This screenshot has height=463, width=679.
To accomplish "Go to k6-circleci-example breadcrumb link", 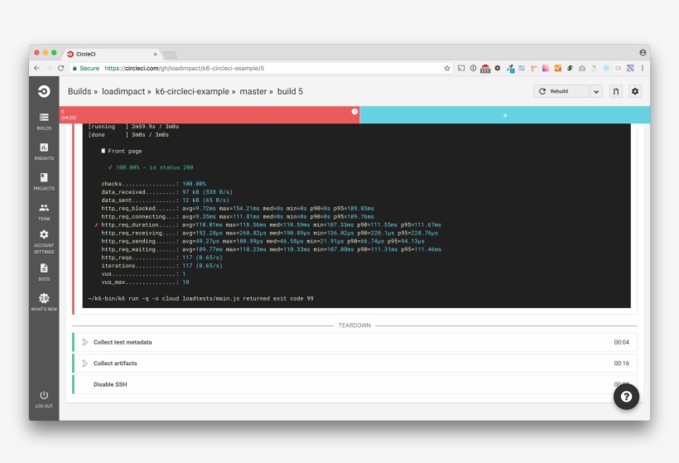I will (x=192, y=91).
